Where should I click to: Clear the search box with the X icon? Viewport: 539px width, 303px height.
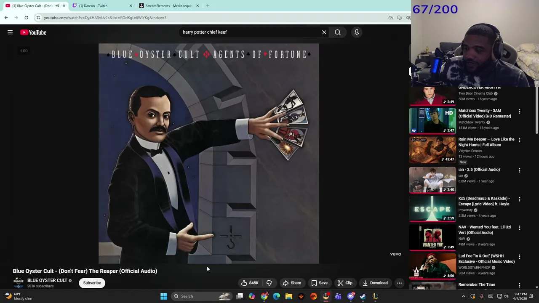[x=324, y=32]
